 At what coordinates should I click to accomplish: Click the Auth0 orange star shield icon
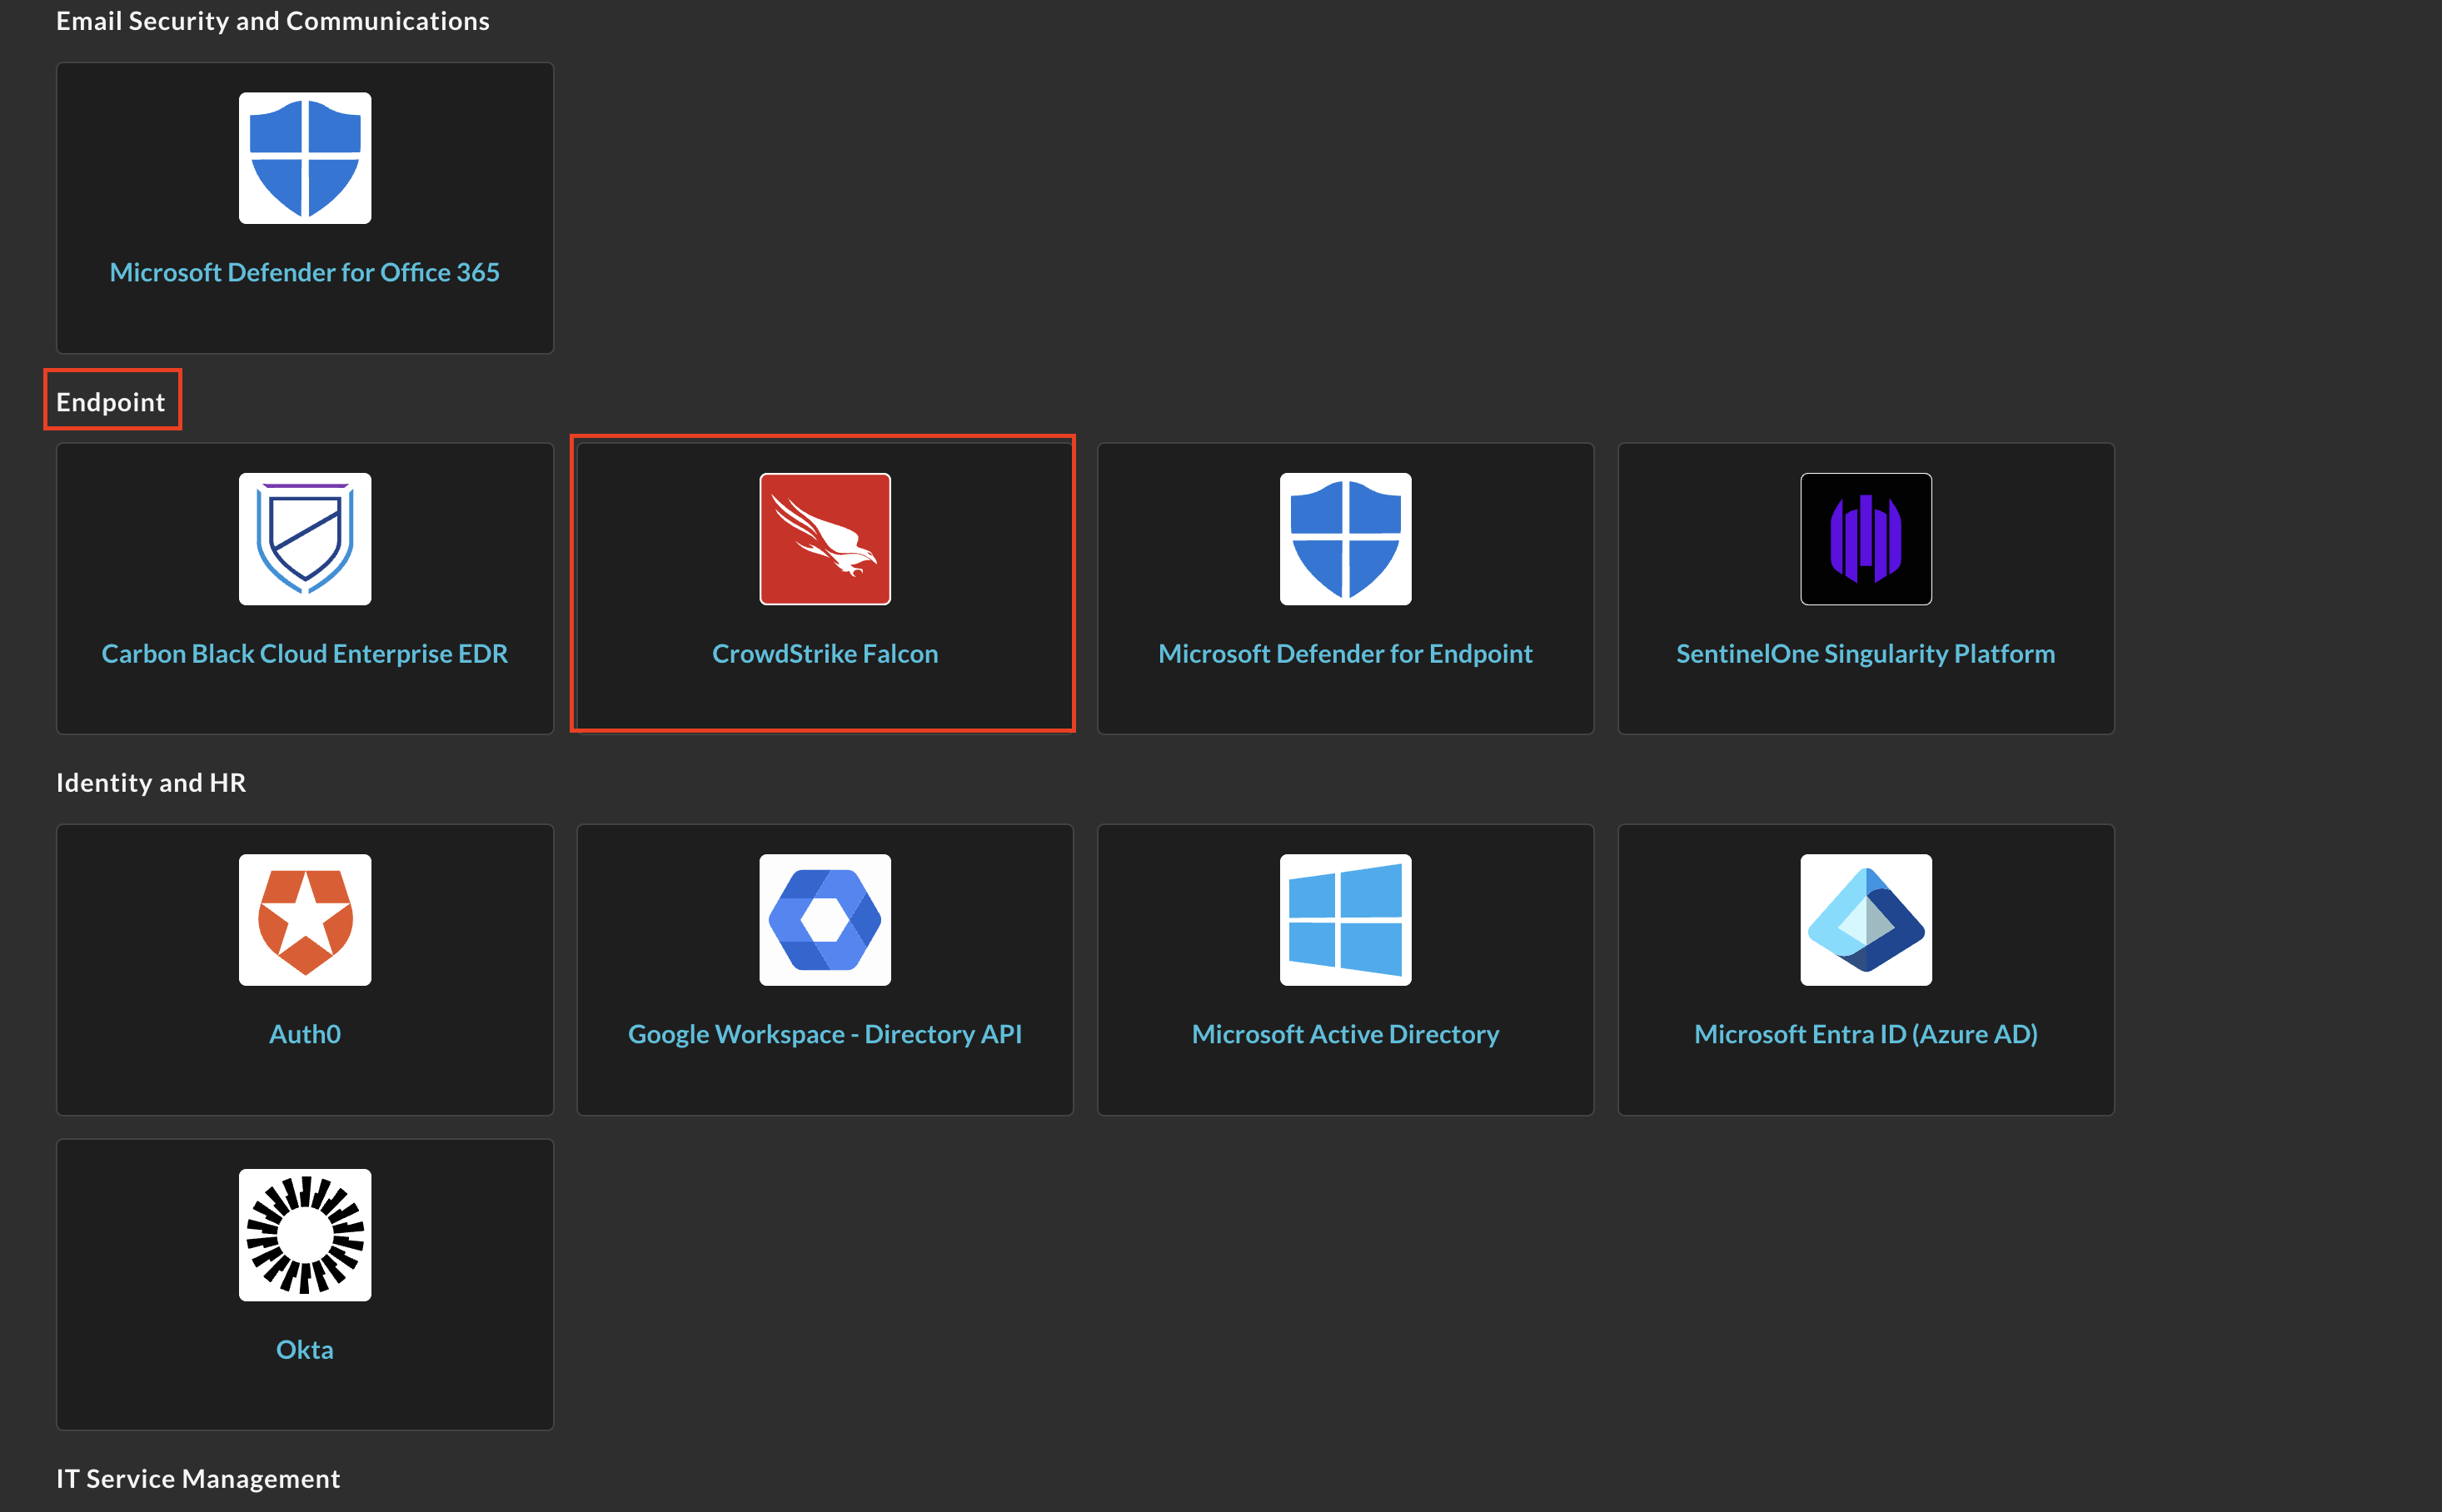pyautogui.click(x=305, y=920)
